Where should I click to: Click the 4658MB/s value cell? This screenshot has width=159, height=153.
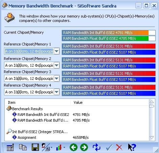point(81,137)
